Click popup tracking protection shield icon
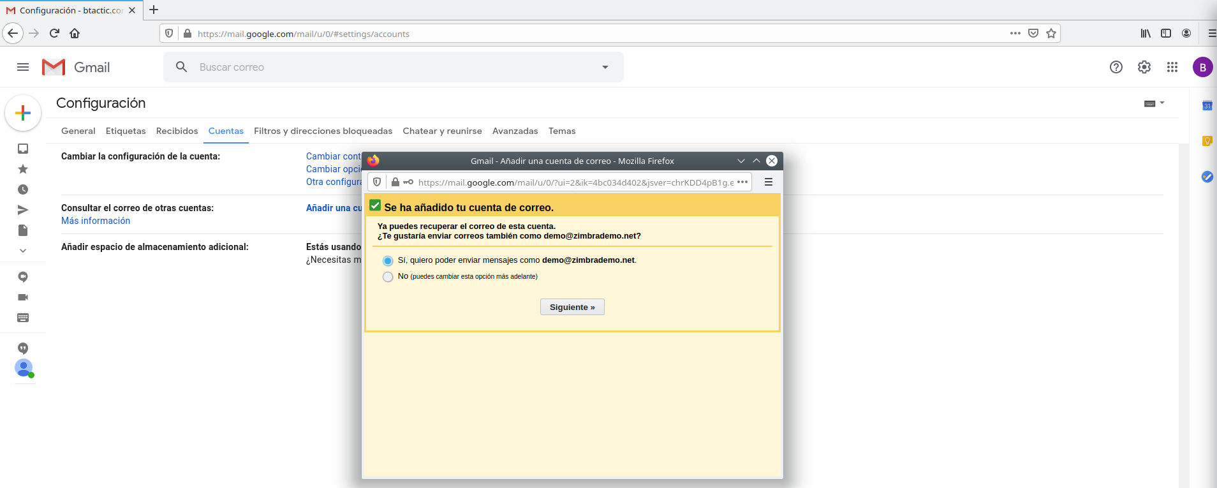 pyautogui.click(x=377, y=182)
